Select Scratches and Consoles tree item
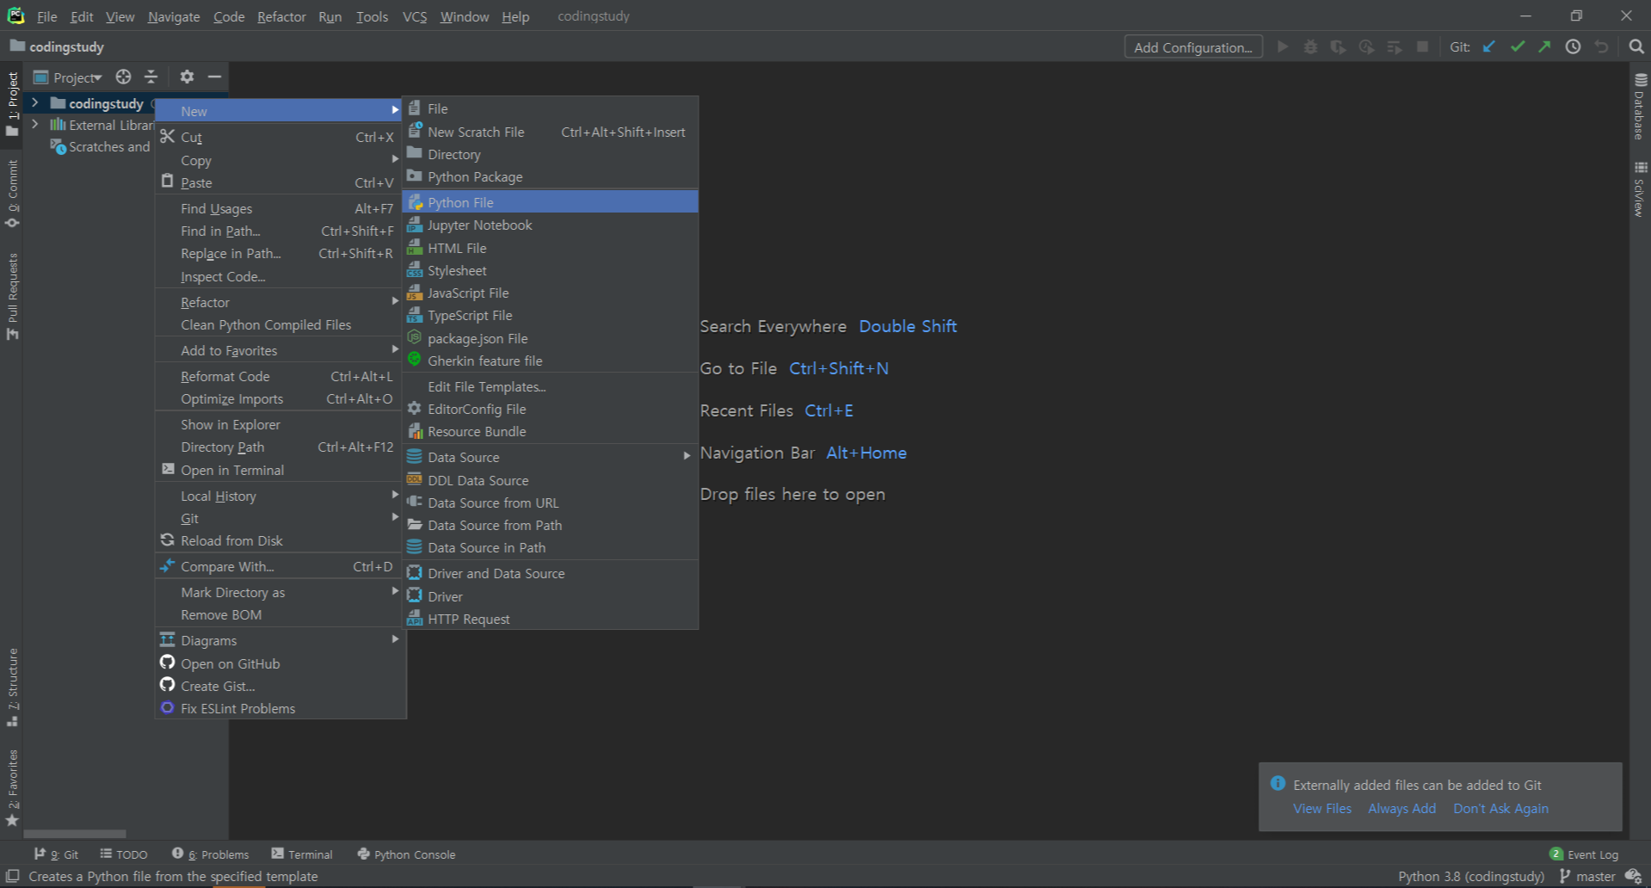Screen dimensions: 1651x888 click(x=101, y=147)
